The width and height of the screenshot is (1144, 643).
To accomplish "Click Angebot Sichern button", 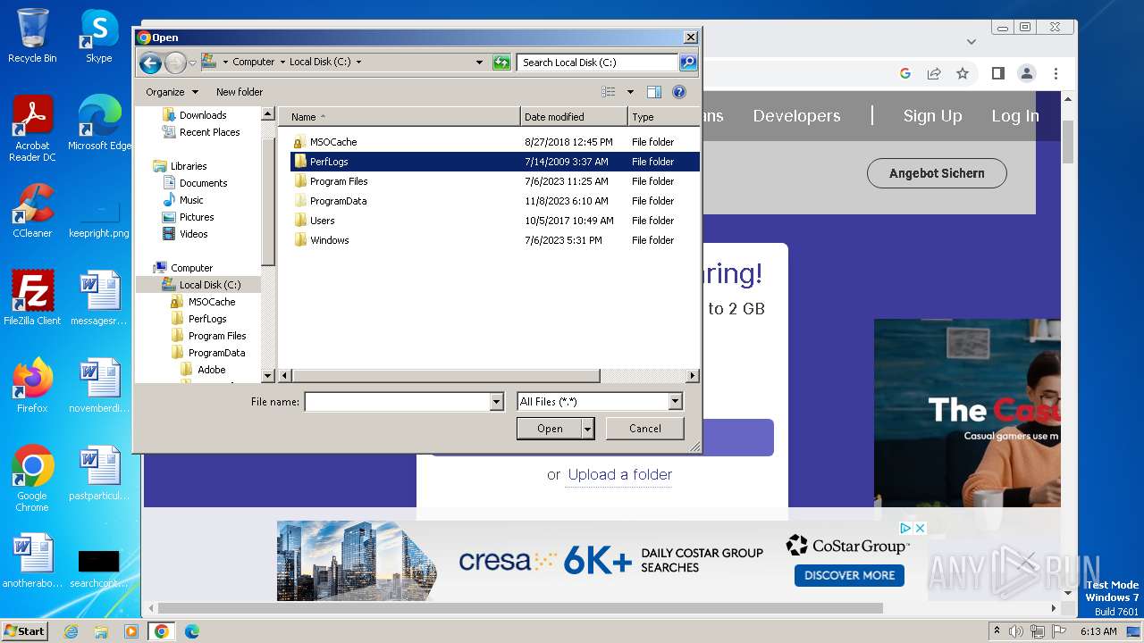I will (937, 173).
